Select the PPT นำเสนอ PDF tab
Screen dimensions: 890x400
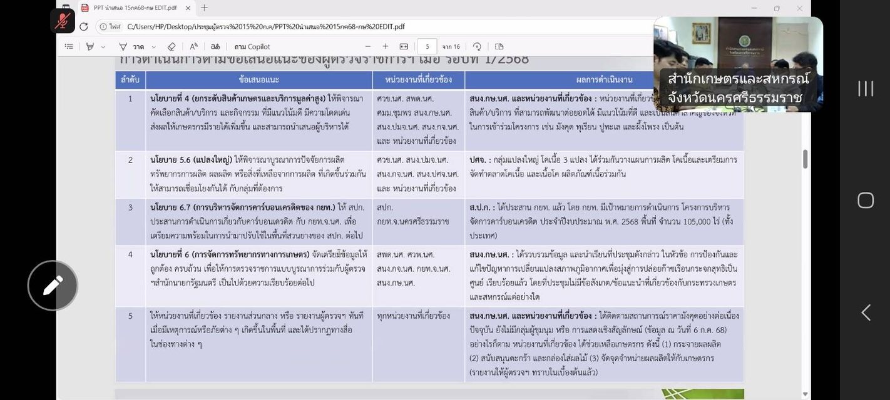point(131,8)
